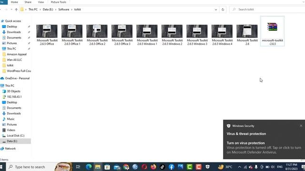Image resolution: width=305 pixels, height=171 pixels.
Task: Launch Google Chrome from the taskbar
Action: click(126, 167)
